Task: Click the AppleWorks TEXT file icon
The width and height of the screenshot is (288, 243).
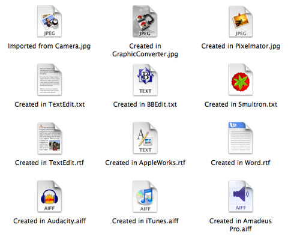Action: (145, 138)
